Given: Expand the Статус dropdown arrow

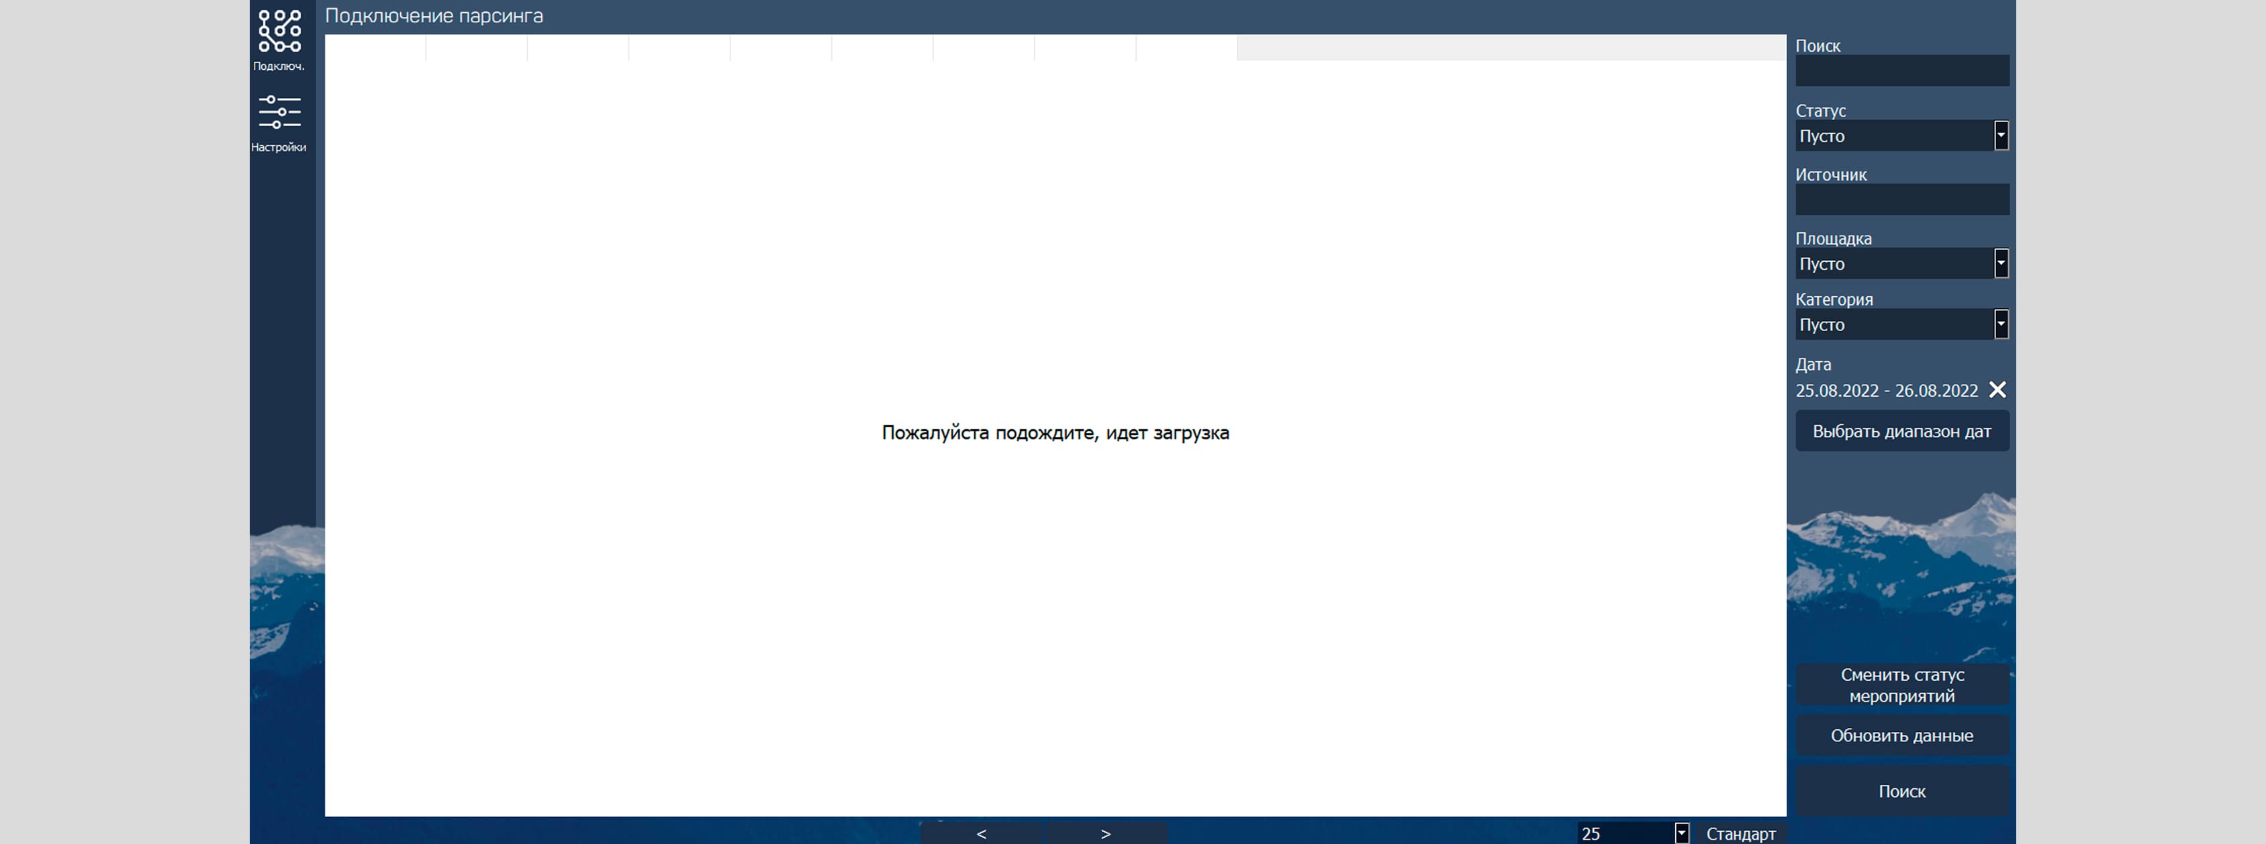Looking at the screenshot, I should click(x=2001, y=136).
